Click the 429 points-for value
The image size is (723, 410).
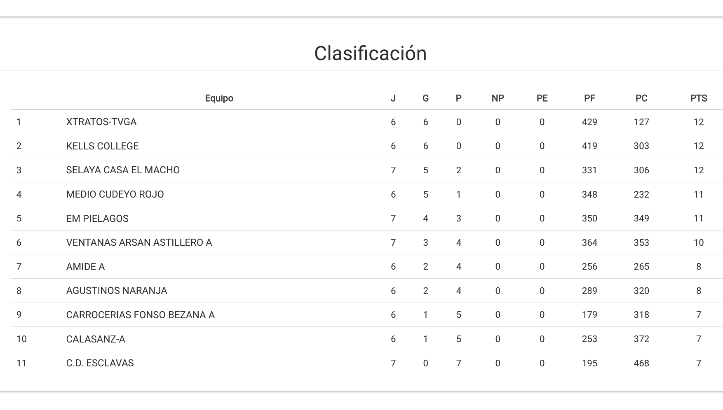[589, 122]
